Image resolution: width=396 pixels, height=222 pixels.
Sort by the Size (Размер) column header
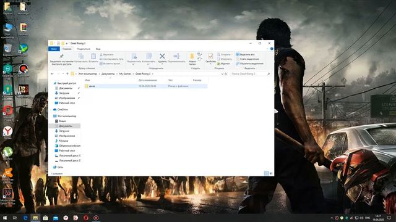pyautogui.click(x=197, y=80)
